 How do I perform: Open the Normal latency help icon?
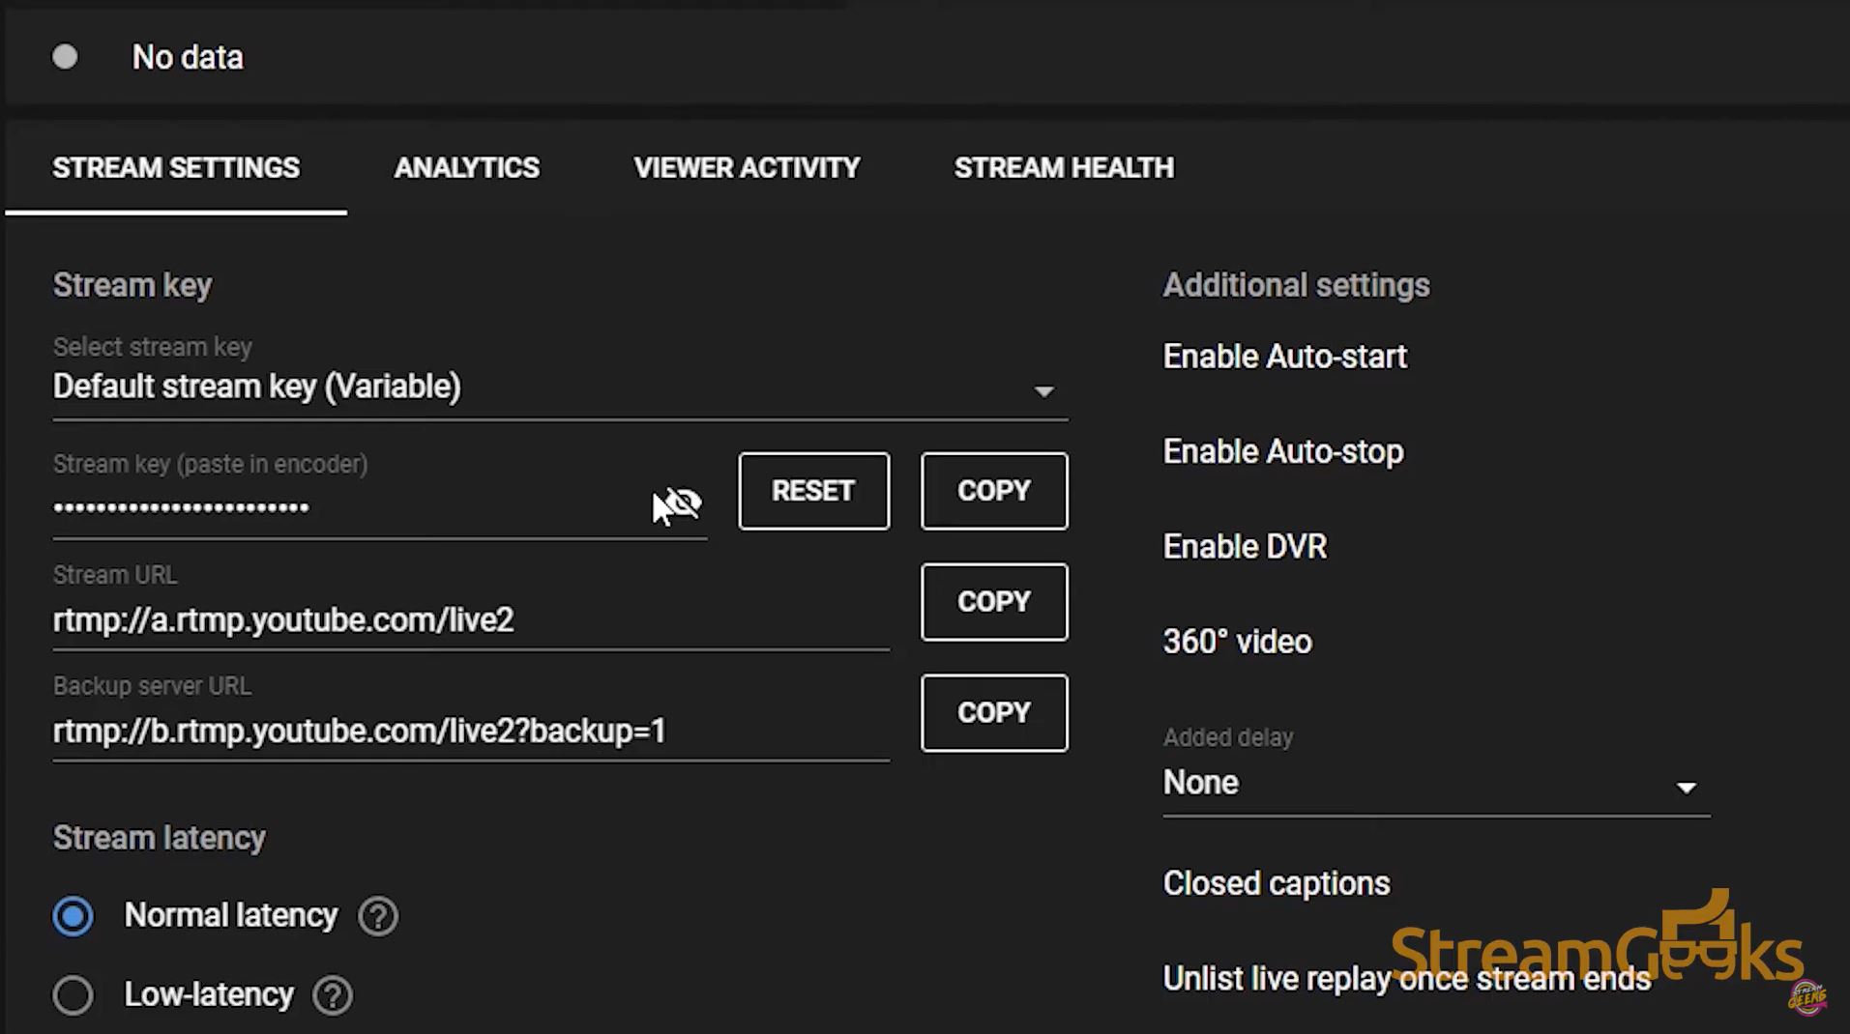click(x=379, y=915)
